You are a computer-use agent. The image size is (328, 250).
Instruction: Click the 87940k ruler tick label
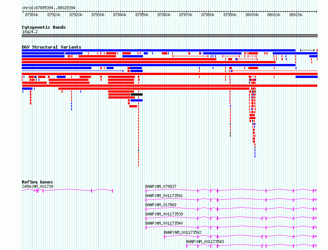coord(120,15)
